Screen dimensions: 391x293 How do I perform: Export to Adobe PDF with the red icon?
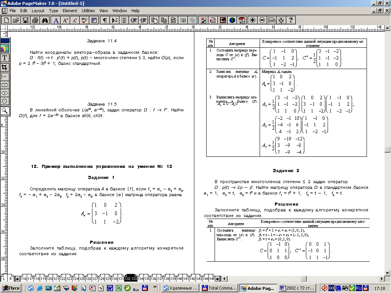pos(242,20)
